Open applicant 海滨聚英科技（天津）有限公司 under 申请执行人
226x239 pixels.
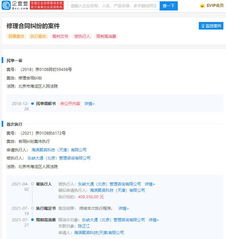59,150
